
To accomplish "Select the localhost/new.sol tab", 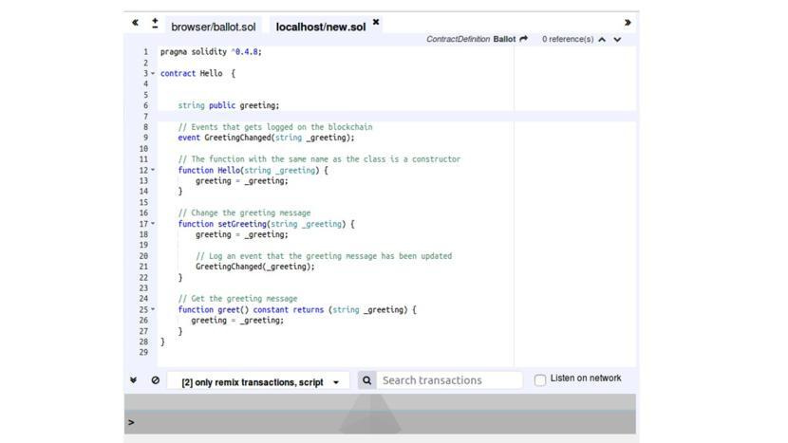I will pyautogui.click(x=320, y=27).
